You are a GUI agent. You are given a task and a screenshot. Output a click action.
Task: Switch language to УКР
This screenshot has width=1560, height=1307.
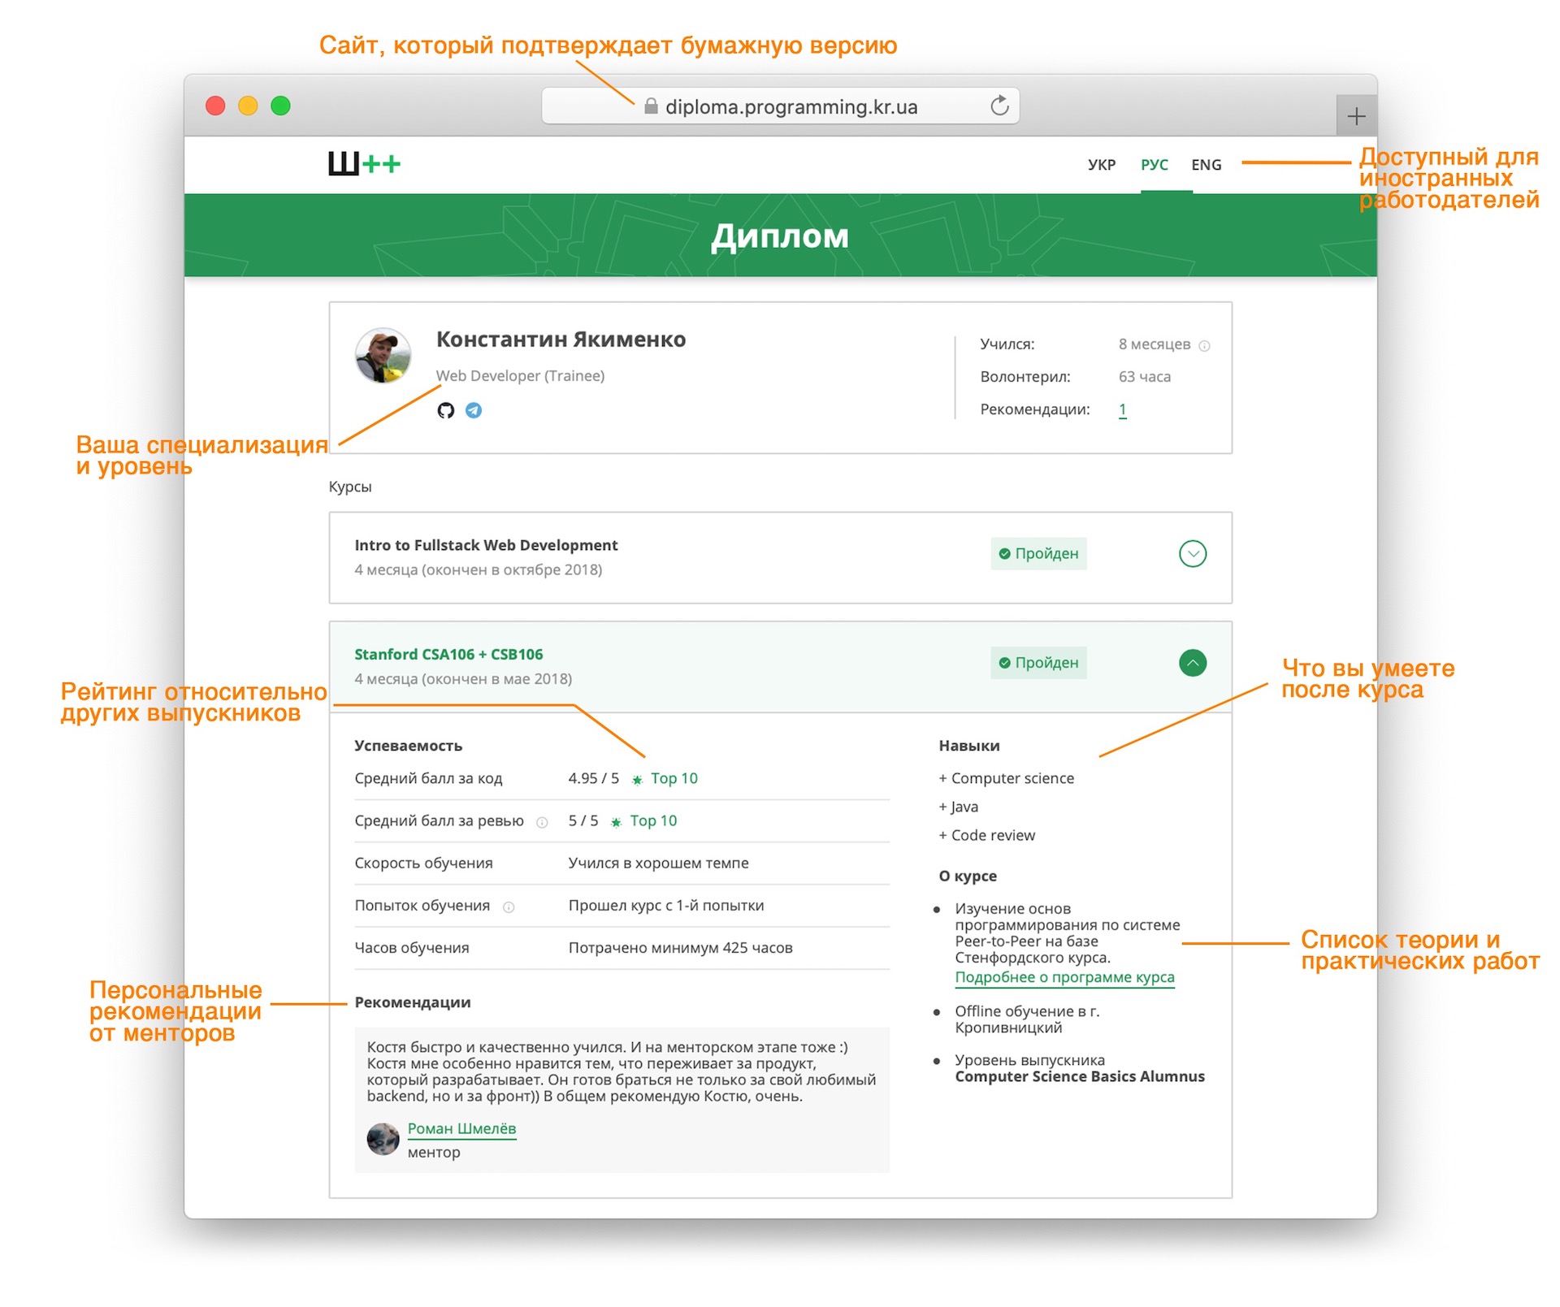(1102, 165)
